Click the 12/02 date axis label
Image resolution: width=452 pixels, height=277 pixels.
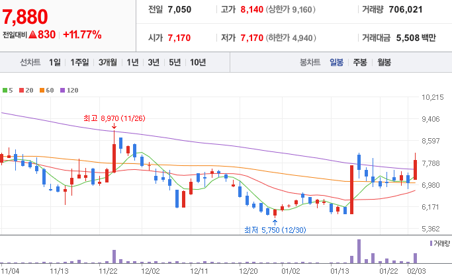(150, 271)
